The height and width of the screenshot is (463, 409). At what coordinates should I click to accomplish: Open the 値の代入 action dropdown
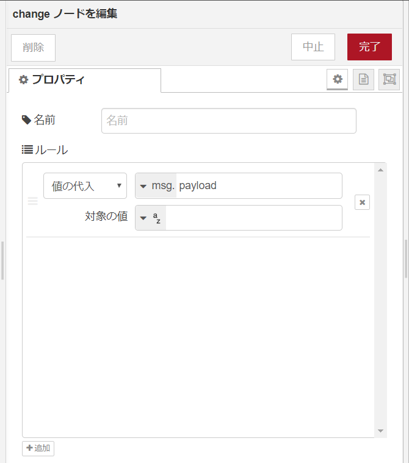pyautogui.click(x=85, y=185)
